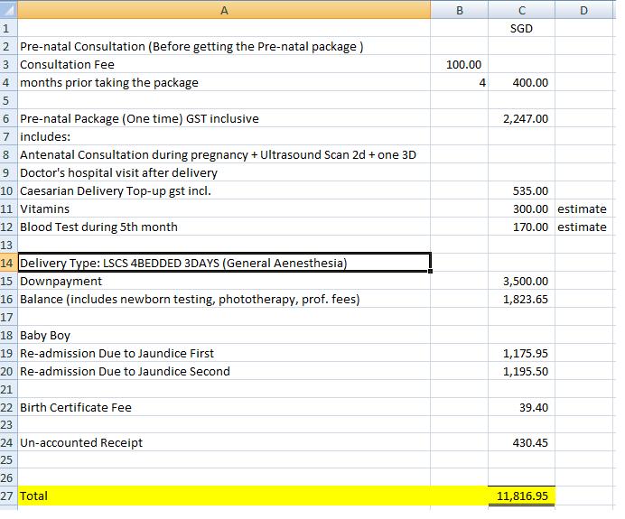Click Doctor's hospital visit after delivery cell
Image resolution: width=625 pixels, height=519 pixels.
click(224, 172)
